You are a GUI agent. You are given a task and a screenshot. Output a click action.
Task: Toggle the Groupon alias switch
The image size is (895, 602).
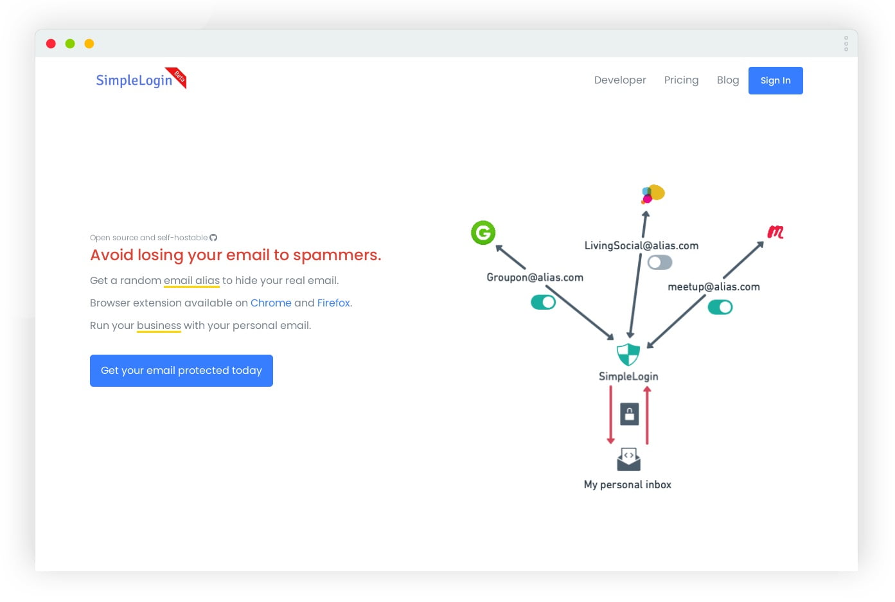click(x=544, y=302)
